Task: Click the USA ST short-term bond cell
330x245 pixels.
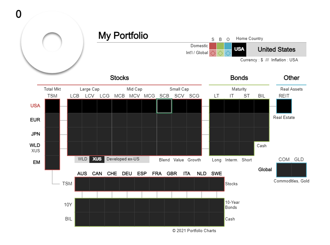Action: click(247, 106)
